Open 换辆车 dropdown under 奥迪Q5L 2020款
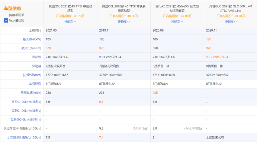257x143 pixels. pyautogui.click(x=123, y=22)
